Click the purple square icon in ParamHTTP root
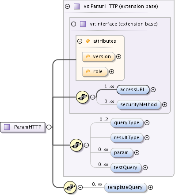The width and height of the screenshot is (175, 196). 7,127
